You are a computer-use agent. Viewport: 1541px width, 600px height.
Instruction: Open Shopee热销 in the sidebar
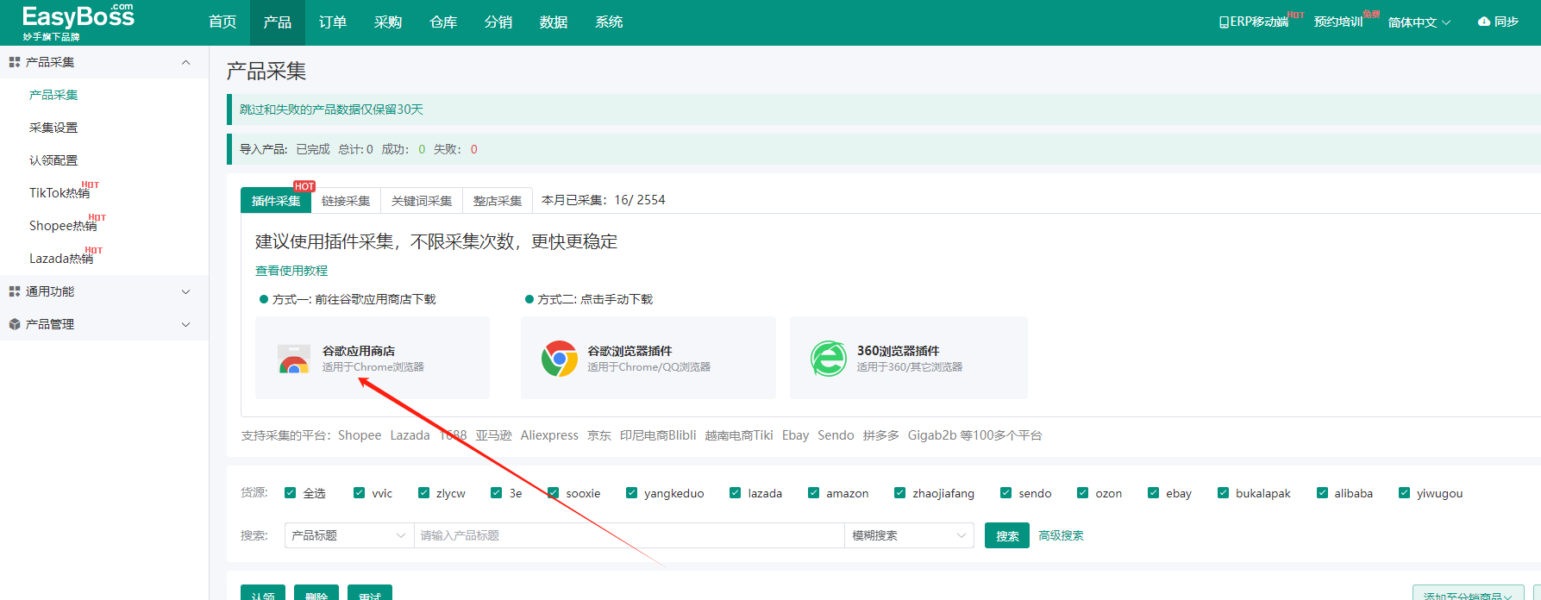pos(63,226)
